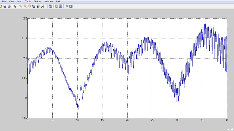Enable the Rotate 3D tool
This screenshot has width=234, height=131.
pos(34,6)
